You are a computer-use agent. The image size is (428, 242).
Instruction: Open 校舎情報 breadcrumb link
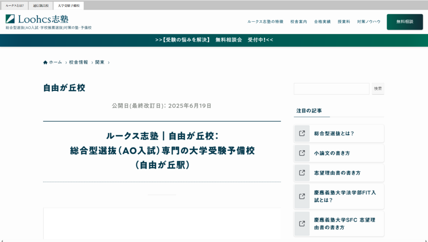tap(79, 63)
